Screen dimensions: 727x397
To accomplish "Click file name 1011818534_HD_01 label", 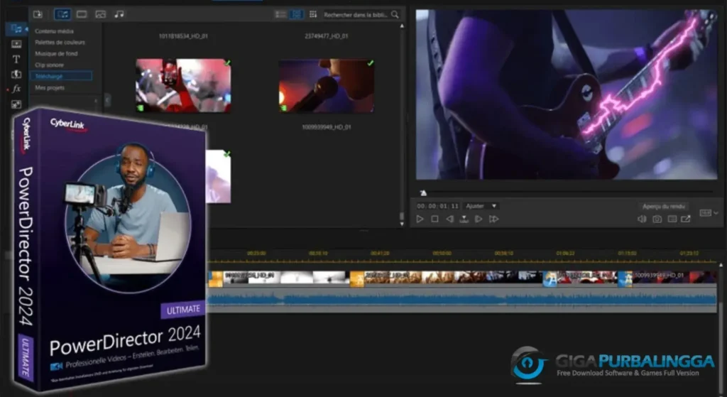I will [183, 36].
